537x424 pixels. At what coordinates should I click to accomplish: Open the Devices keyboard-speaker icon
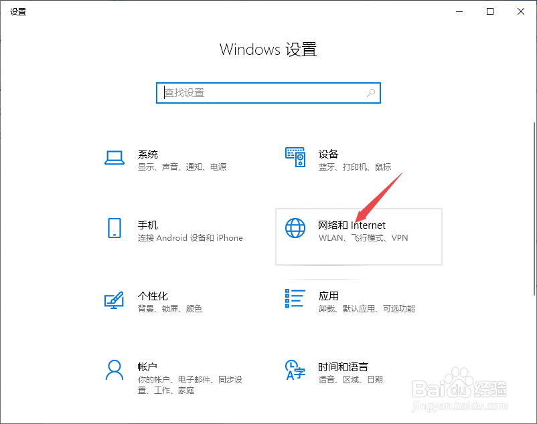pos(295,157)
